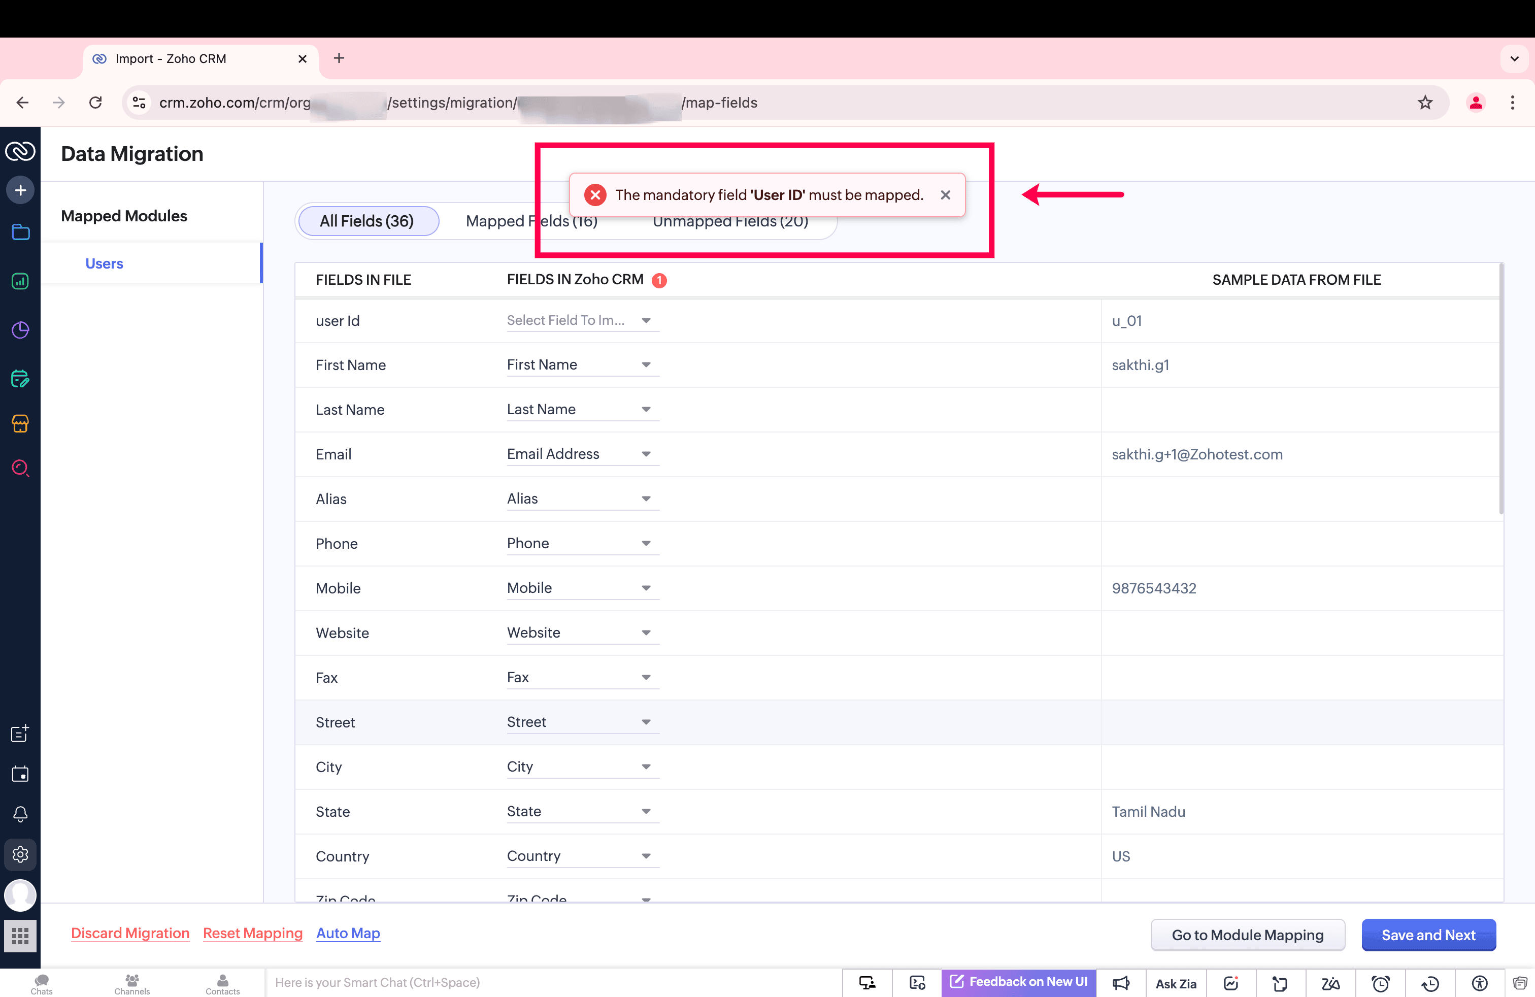1535x997 pixels.
Task: Click the plus quick-create icon in sidebar
Action: click(x=20, y=190)
